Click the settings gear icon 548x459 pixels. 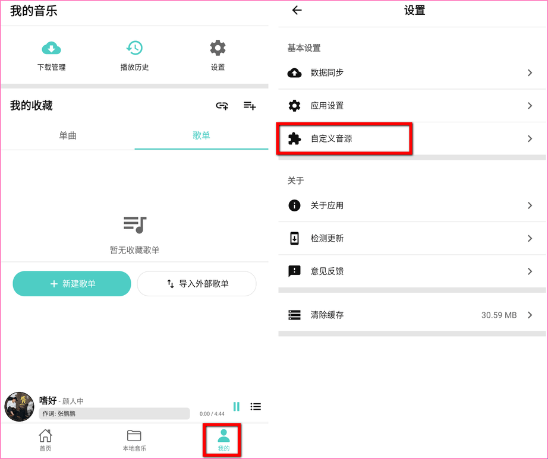click(x=218, y=48)
